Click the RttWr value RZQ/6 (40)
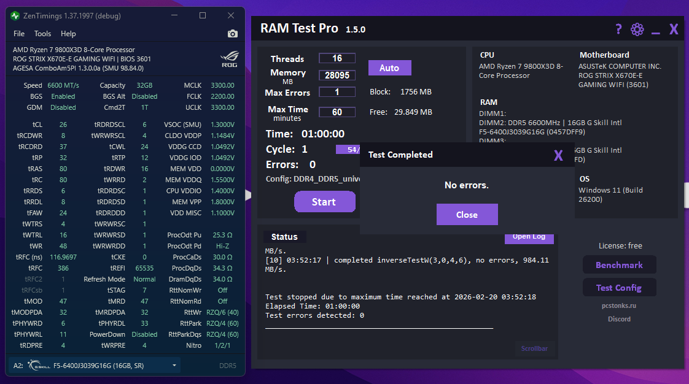The height and width of the screenshot is (384, 689). (222, 312)
